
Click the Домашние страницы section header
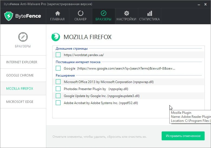[x=72, y=49]
